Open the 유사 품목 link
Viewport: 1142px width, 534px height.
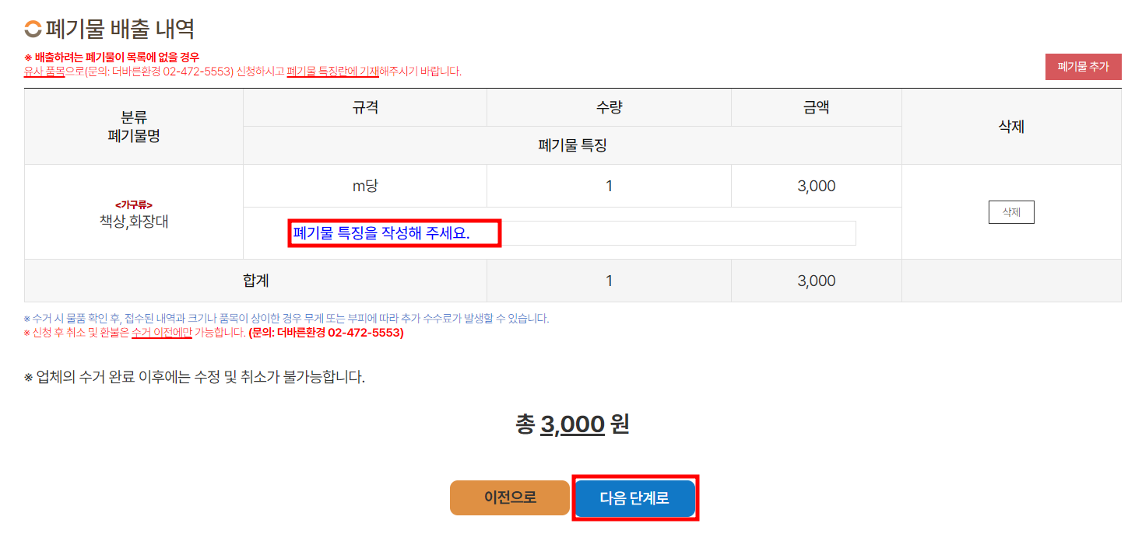43,69
